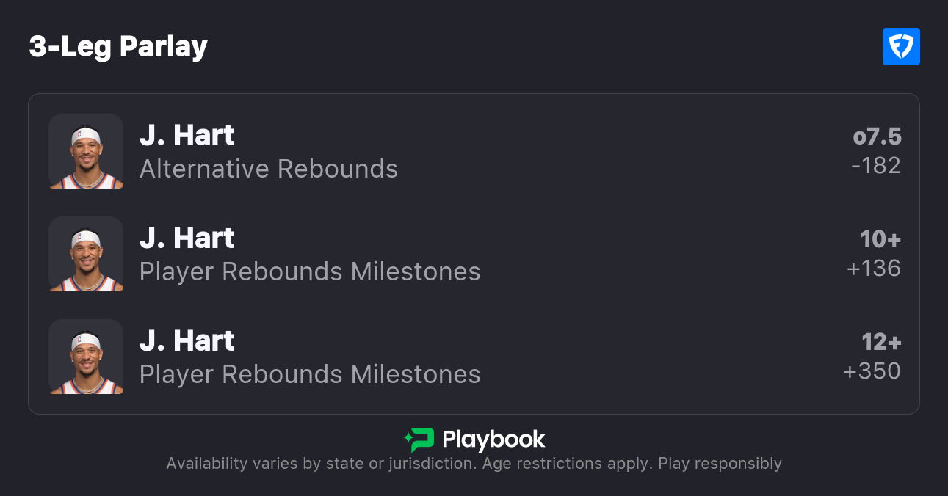Click the 12+ milestone value
Screen dimensions: 948x496
click(880, 342)
